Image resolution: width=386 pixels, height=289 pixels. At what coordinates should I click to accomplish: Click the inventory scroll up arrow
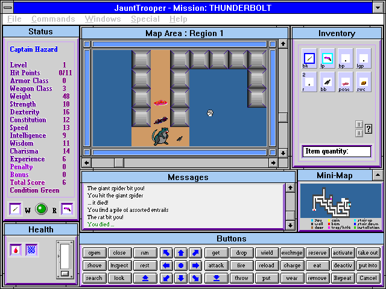(x=359, y=125)
